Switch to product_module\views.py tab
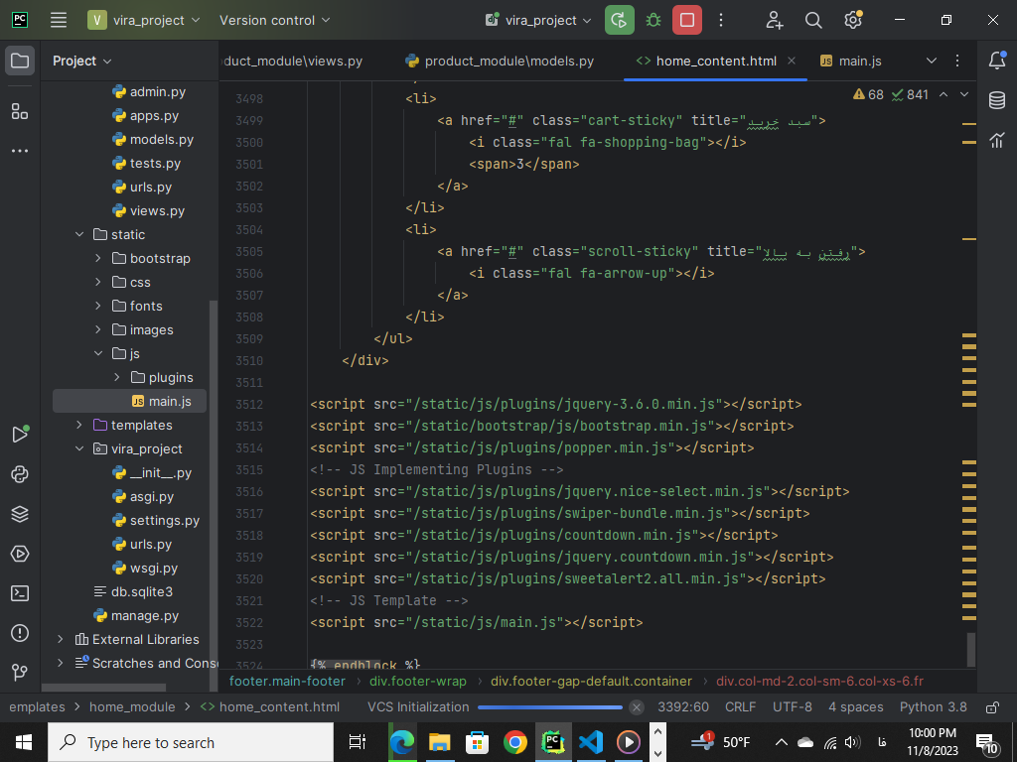This screenshot has width=1017, height=762. pyautogui.click(x=294, y=61)
